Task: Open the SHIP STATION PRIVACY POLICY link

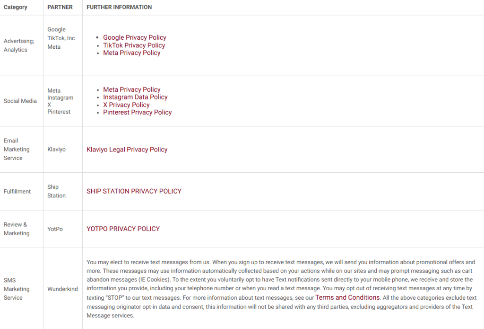Action: 134,191
